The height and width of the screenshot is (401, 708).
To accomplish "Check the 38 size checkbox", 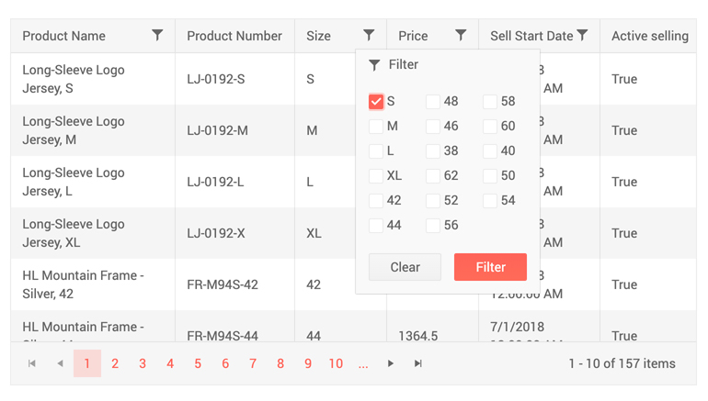I will 432,150.
